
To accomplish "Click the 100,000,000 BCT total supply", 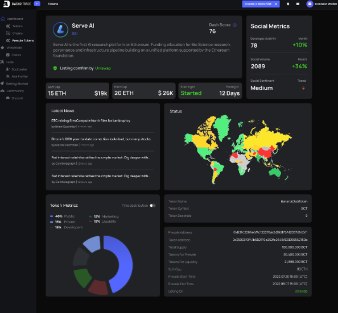I will point(295,247).
